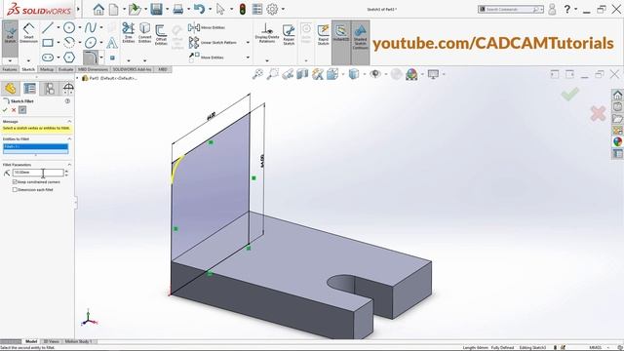Confirm sketch with corner green checkmark

(x=569, y=95)
